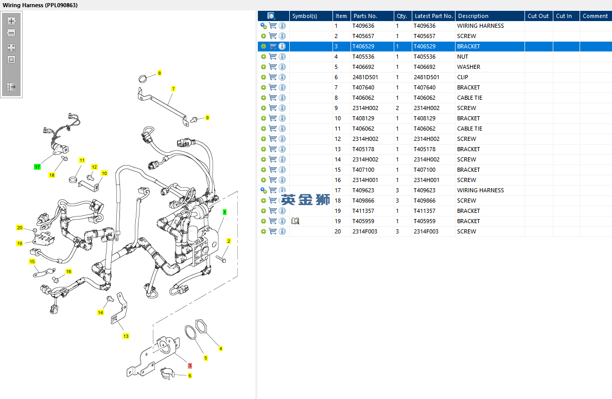Click gear icon for item 9 SCREW
The image size is (612, 399).
coord(264,108)
